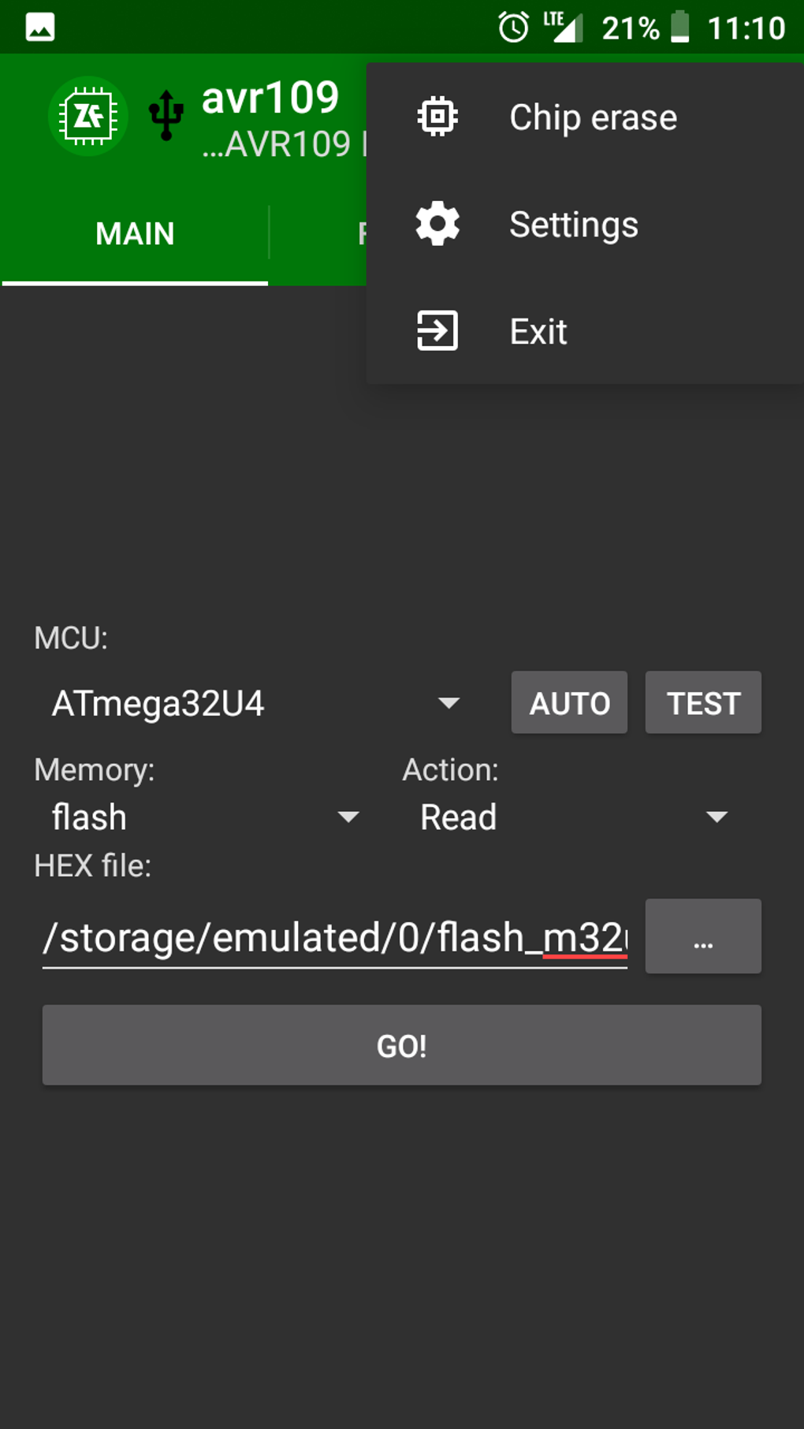Click the Chip erase icon in the menu
804x1429 pixels.
pos(437,115)
